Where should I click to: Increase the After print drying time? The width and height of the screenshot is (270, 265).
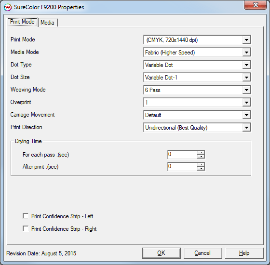coord(201,164)
